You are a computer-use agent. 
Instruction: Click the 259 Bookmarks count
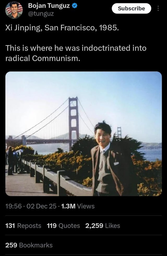click(29, 245)
